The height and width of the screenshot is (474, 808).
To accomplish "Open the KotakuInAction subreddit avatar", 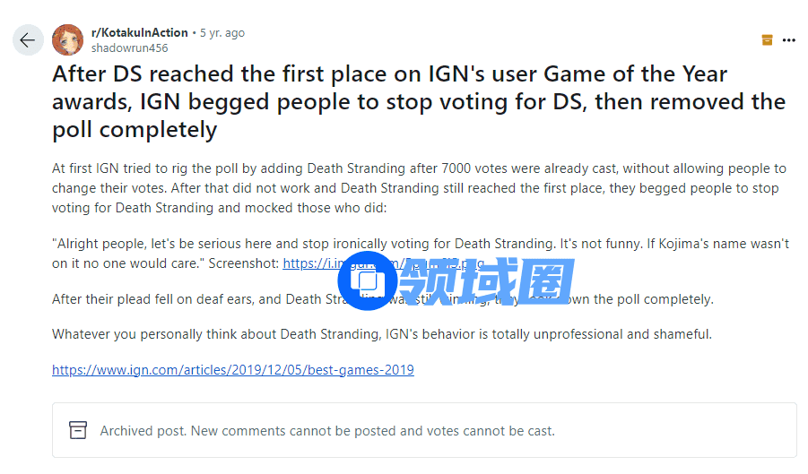I will (68, 40).
